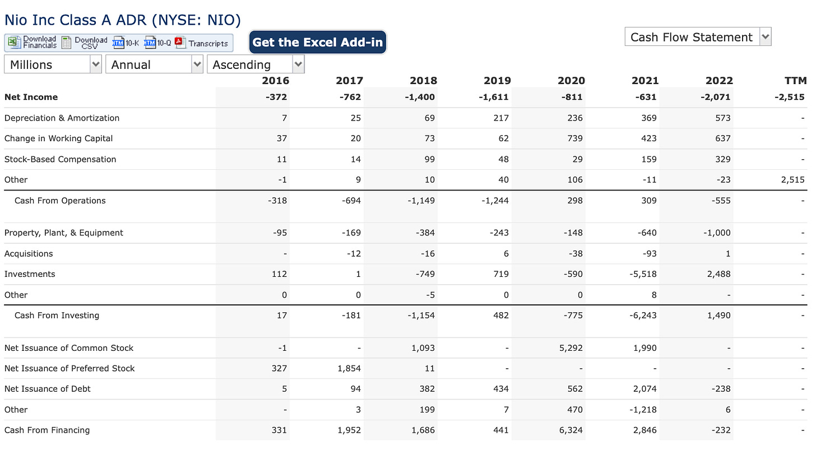Open the Download CSV link
The width and height of the screenshot is (816, 459).
click(91, 43)
